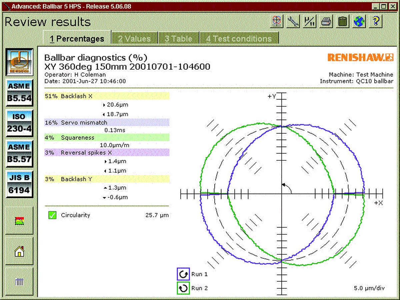Switch to the Table tab

pyautogui.click(x=178, y=39)
